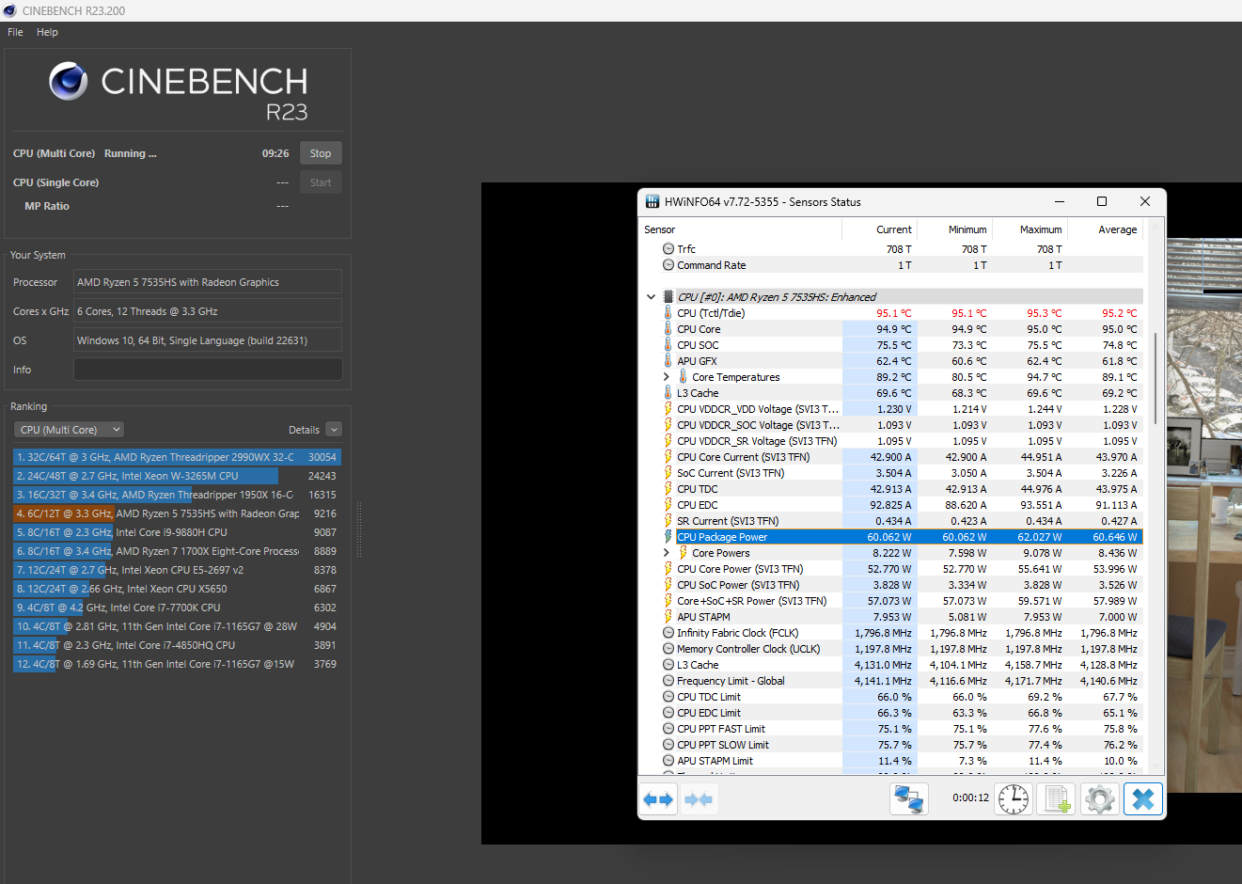Image resolution: width=1242 pixels, height=884 pixels.
Task: Maximize the HWiNFO64 Sensors Status window
Action: tap(1102, 201)
